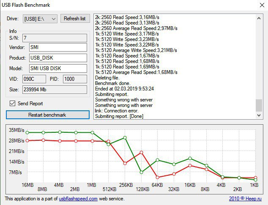Viewport: 268px width, 205px height.
Task: Click the 'Submiting report. [Done]' log line
Action: click(x=119, y=116)
